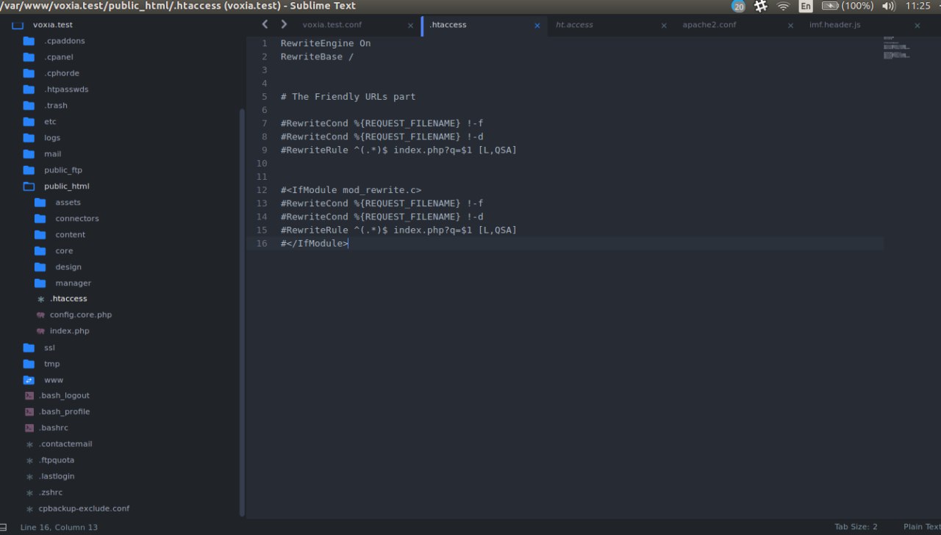Click the public_ftp folder icon

[29, 170]
